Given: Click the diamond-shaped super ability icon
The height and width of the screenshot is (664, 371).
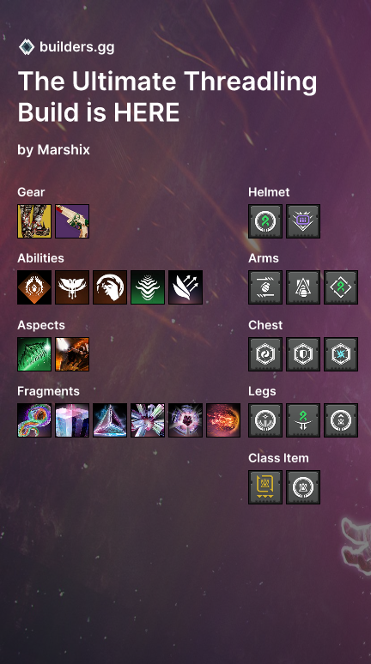Looking at the screenshot, I should pos(34,287).
